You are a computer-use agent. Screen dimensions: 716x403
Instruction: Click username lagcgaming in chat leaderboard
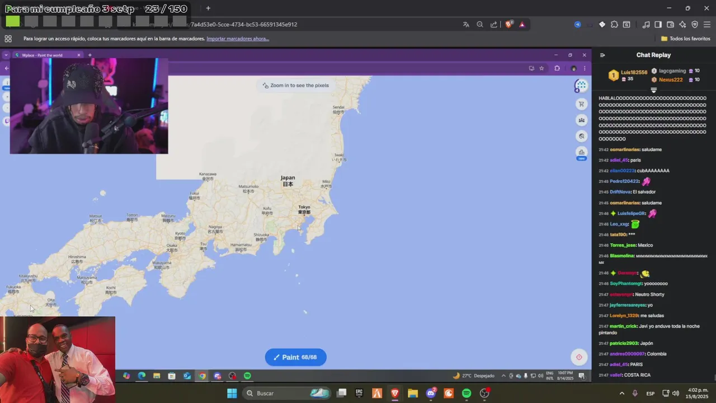672,71
